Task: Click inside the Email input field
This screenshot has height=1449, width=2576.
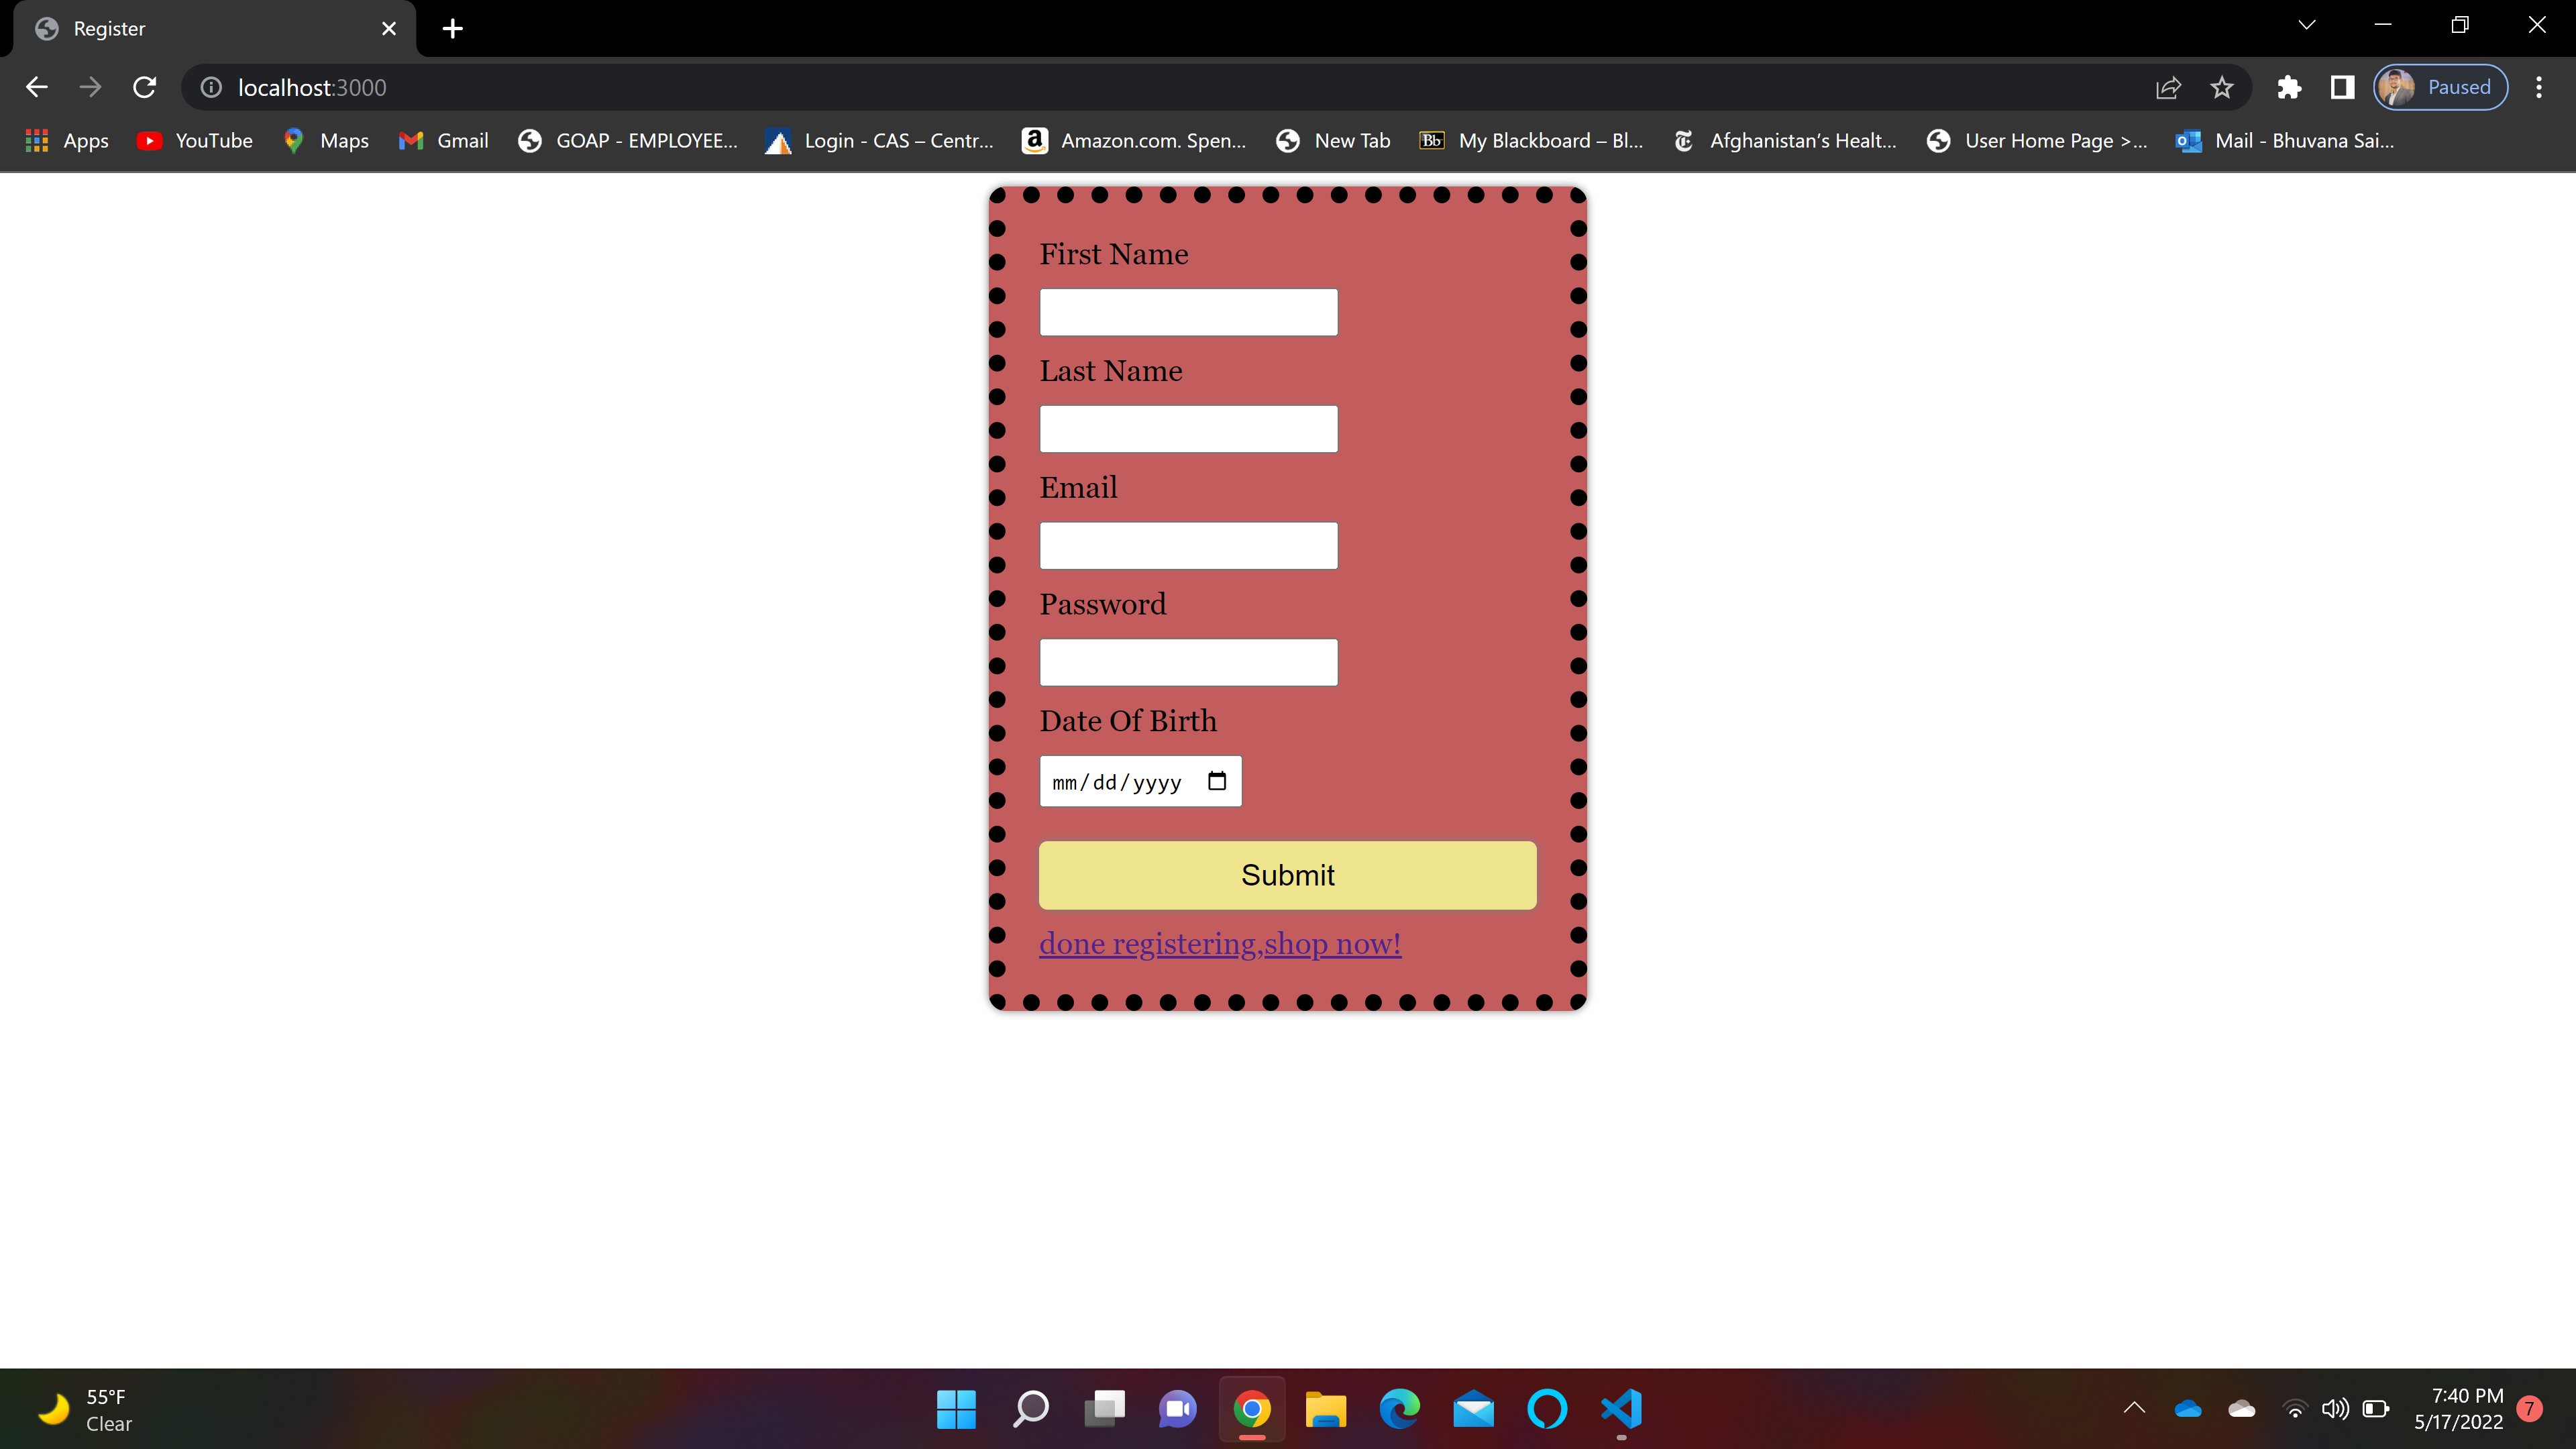Action: click(1188, 545)
